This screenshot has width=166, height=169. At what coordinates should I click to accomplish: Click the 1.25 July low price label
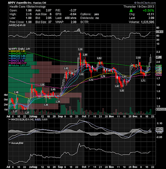(27, 113)
